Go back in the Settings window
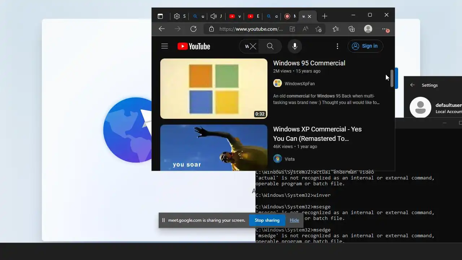The image size is (462, 260). tap(413, 85)
